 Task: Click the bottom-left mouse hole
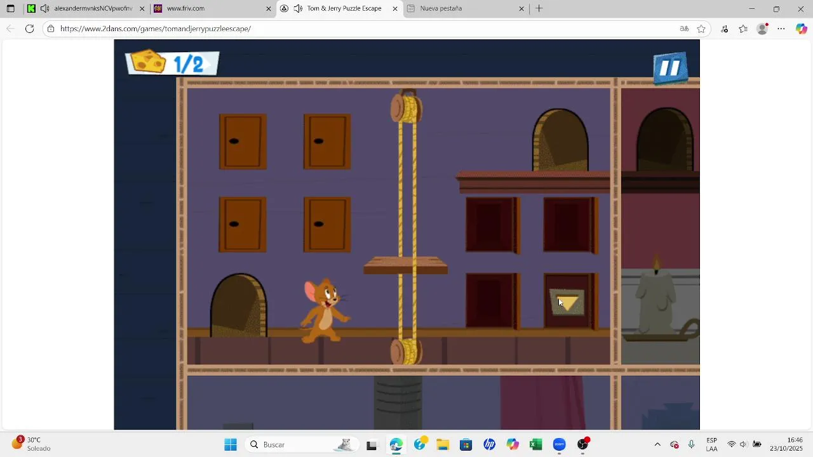point(239,305)
